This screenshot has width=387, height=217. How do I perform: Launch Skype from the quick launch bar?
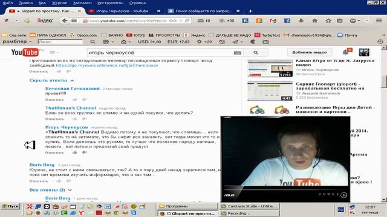click(134, 213)
